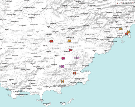Select the MONTAUROUX label
This screenshot has width=135, height=107.
[x=97, y=28]
